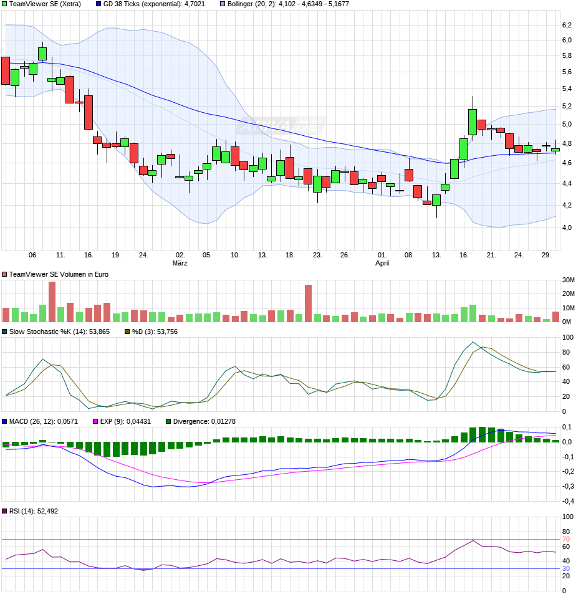Click the tallest volume bar near 11.
Viewport: 586px width, 597px height.
(x=52, y=302)
